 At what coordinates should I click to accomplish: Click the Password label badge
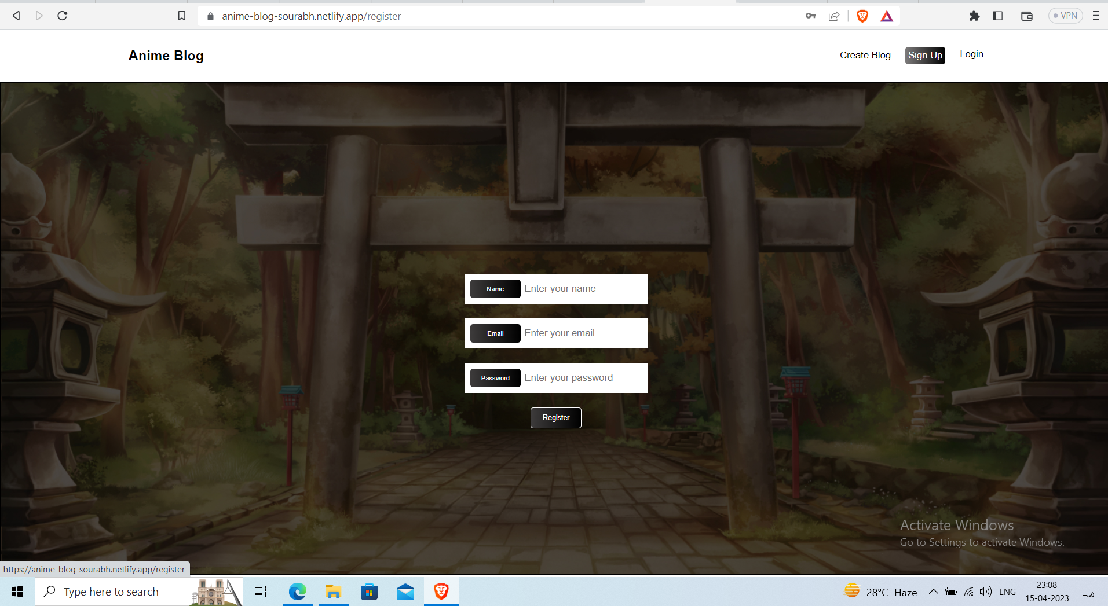pyautogui.click(x=495, y=378)
